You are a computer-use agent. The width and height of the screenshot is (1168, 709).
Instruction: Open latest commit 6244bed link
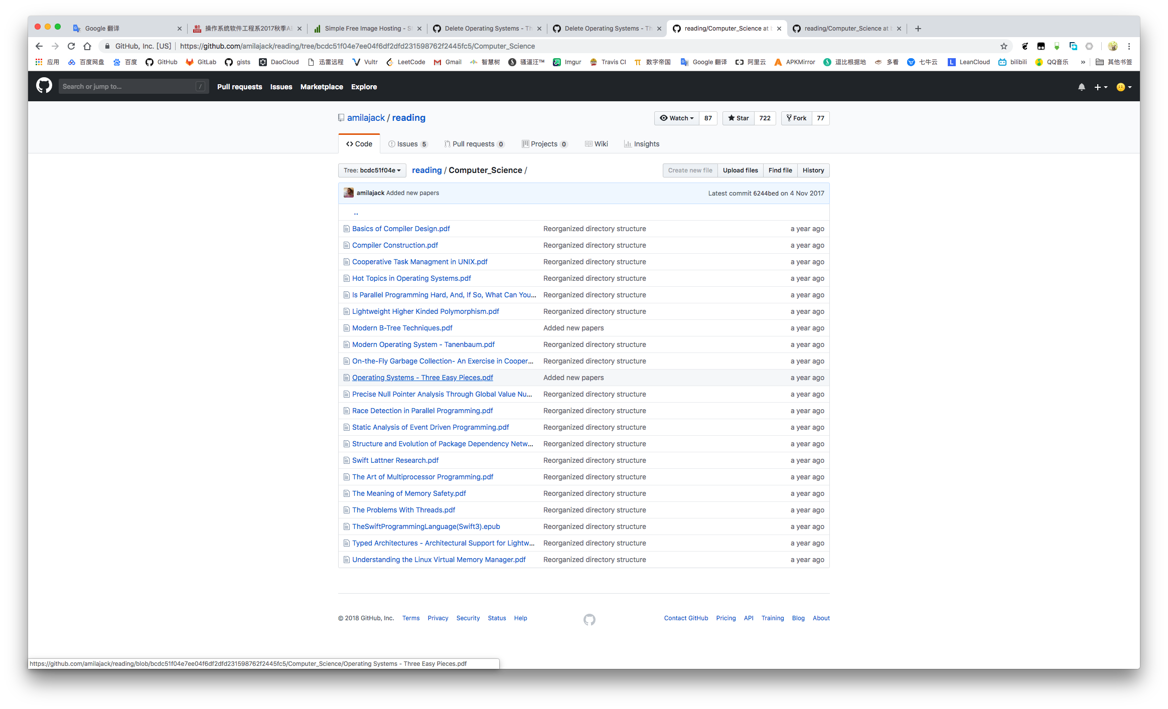tap(766, 193)
